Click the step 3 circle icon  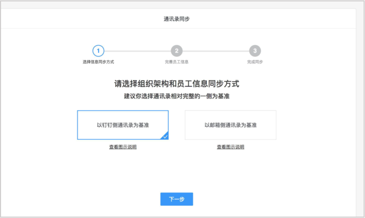tap(255, 51)
